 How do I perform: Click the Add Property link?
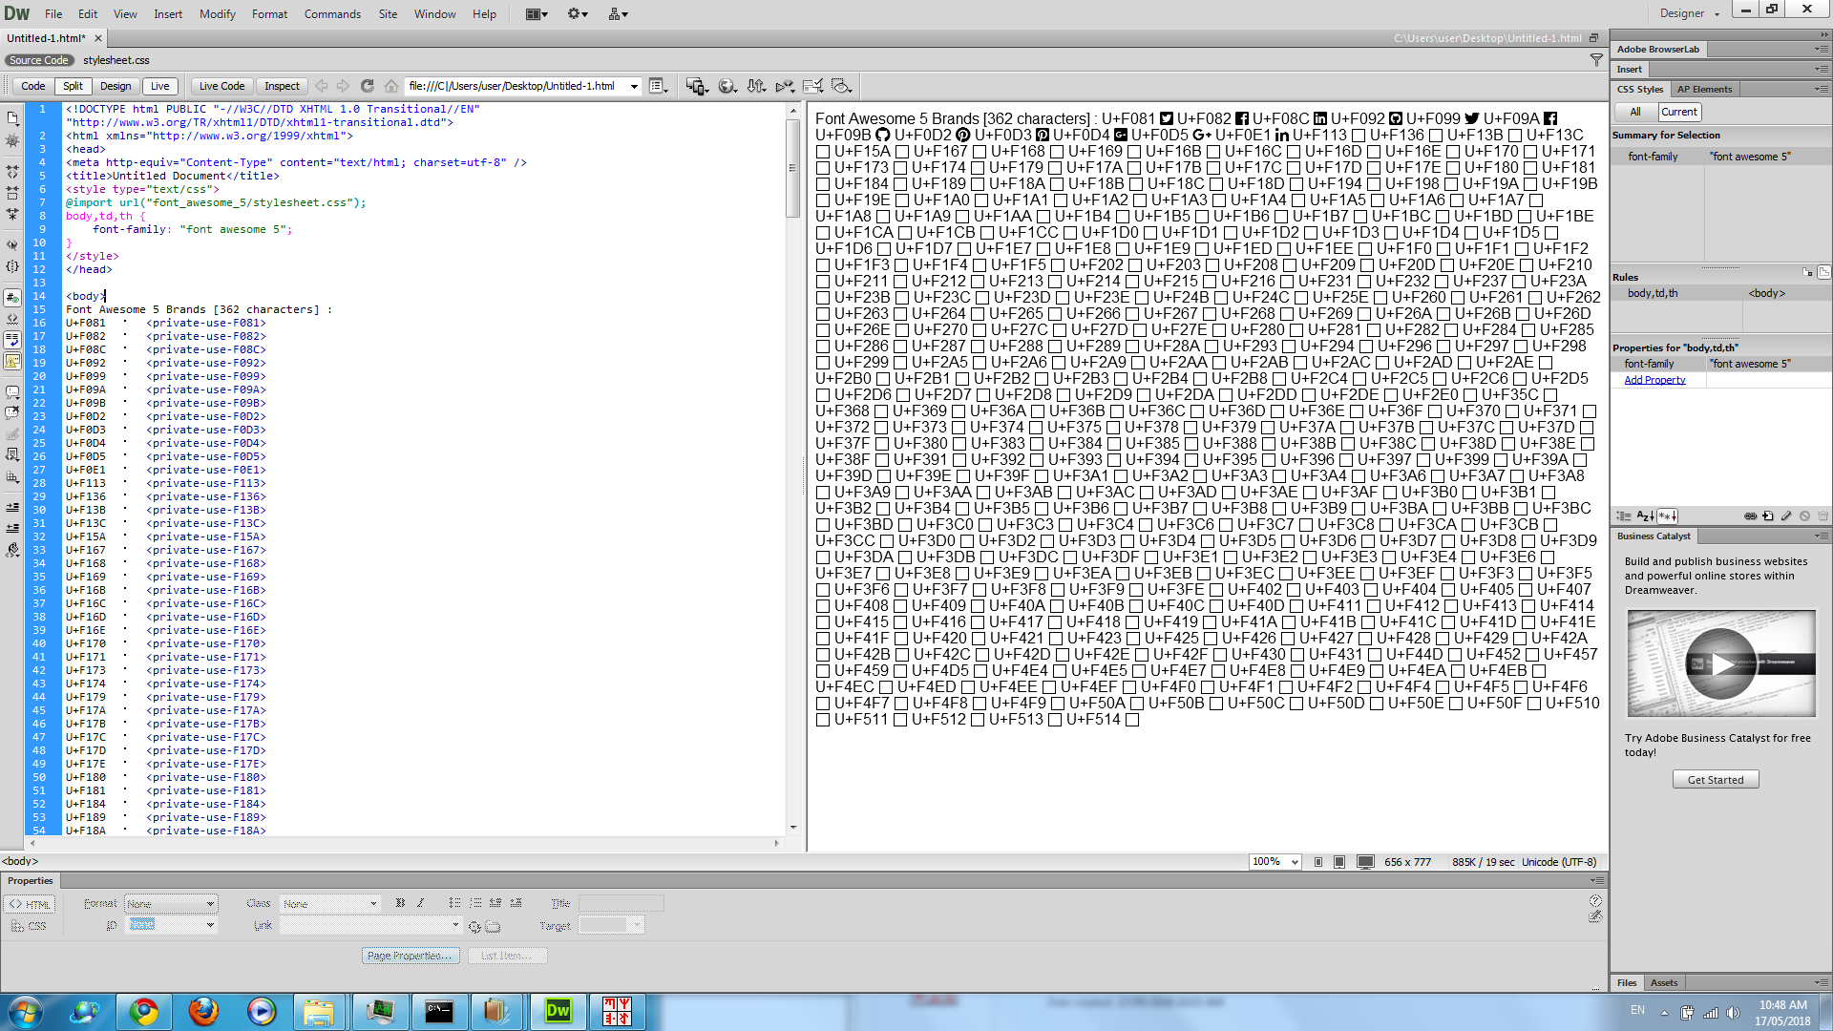[x=1654, y=380]
